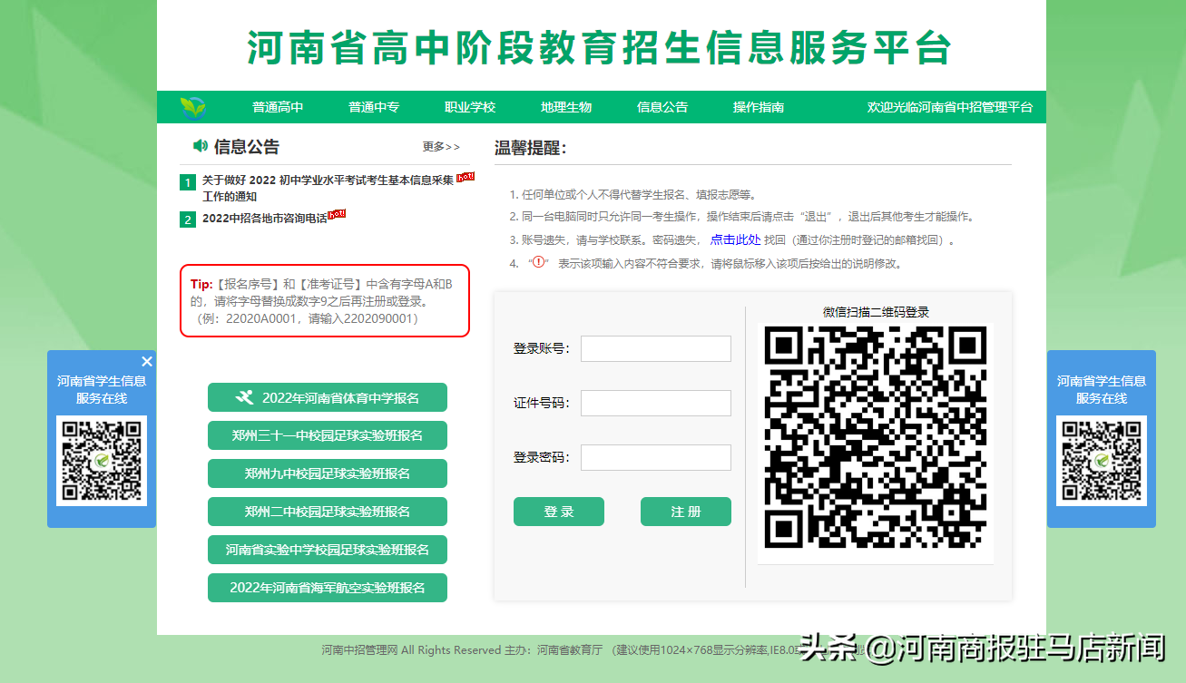1186x683 pixels.
Task: Click the 微信扫描二维码登录 label
Action: point(876,312)
